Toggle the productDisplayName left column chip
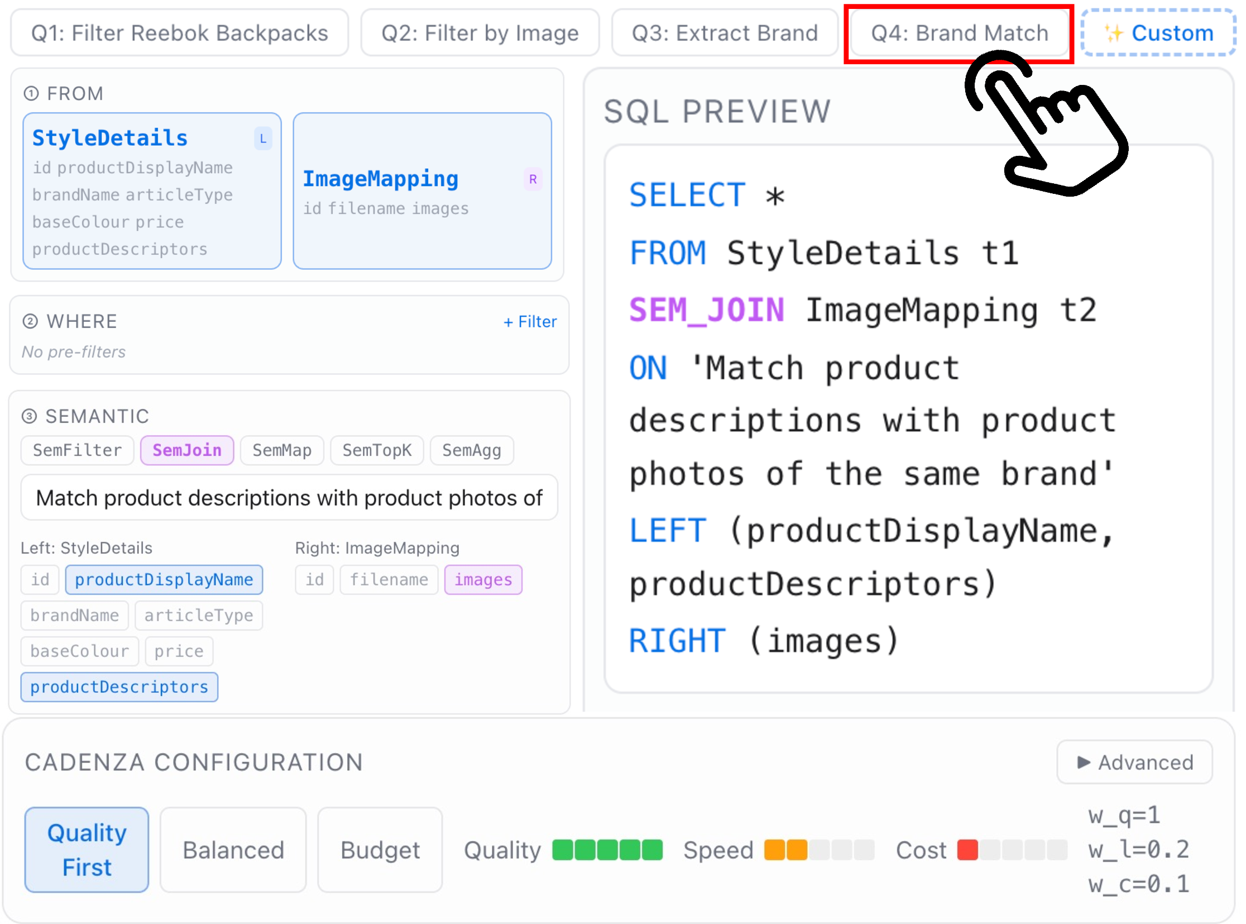Image resolution: width=1246 pixels, height=924 pixels. (164, 579)
